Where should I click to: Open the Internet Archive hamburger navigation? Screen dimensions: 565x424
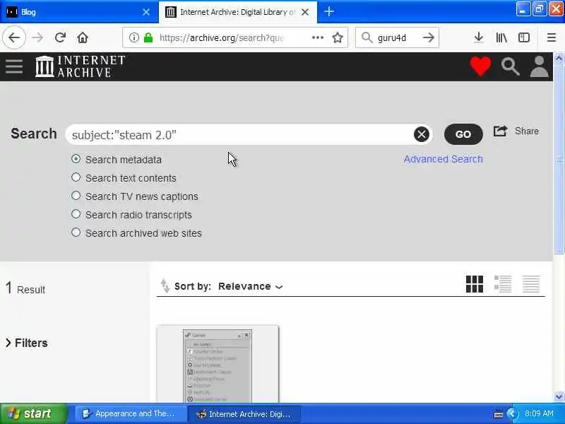[14, 66]
